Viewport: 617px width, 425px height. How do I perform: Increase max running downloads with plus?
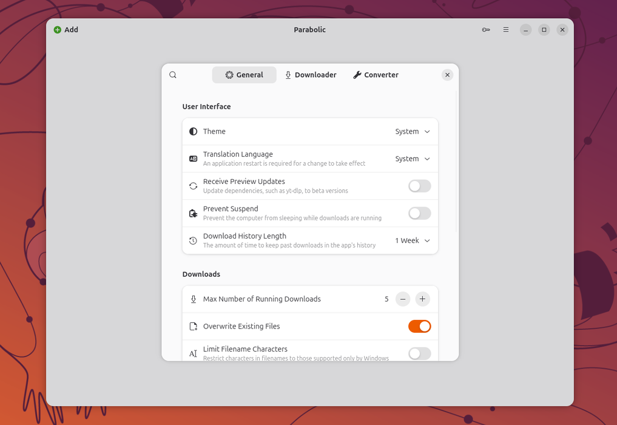coord(422,299)
